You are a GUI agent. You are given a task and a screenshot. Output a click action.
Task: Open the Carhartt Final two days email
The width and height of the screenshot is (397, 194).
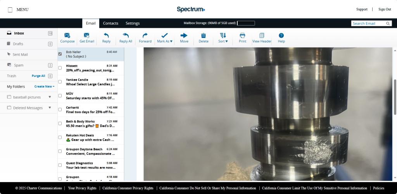pos(91,110)
